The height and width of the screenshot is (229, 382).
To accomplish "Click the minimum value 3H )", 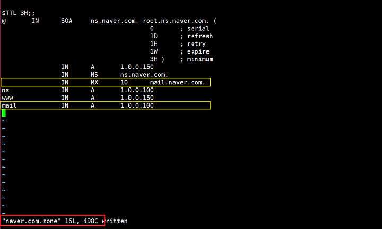I will pyautogui.click(x=157, y=59).
